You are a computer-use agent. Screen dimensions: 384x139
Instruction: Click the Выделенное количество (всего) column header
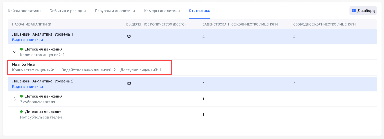(x=156, y=24)
